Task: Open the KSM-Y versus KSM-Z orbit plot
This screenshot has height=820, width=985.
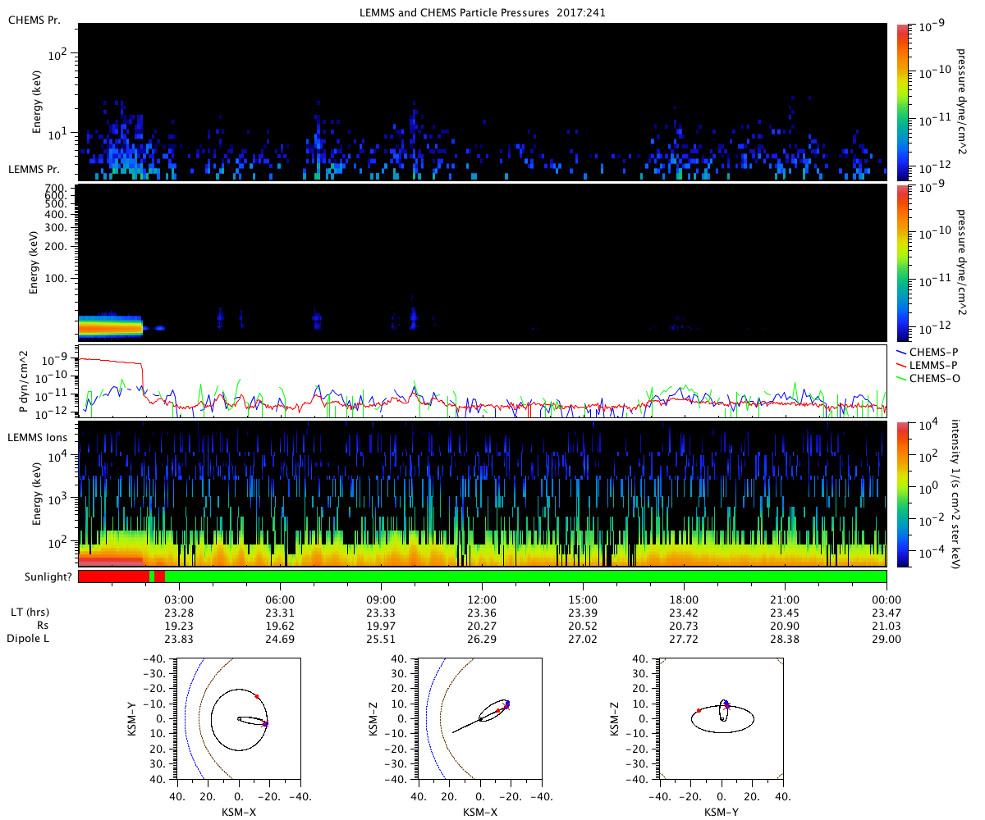Action: (x=722, y=718)
